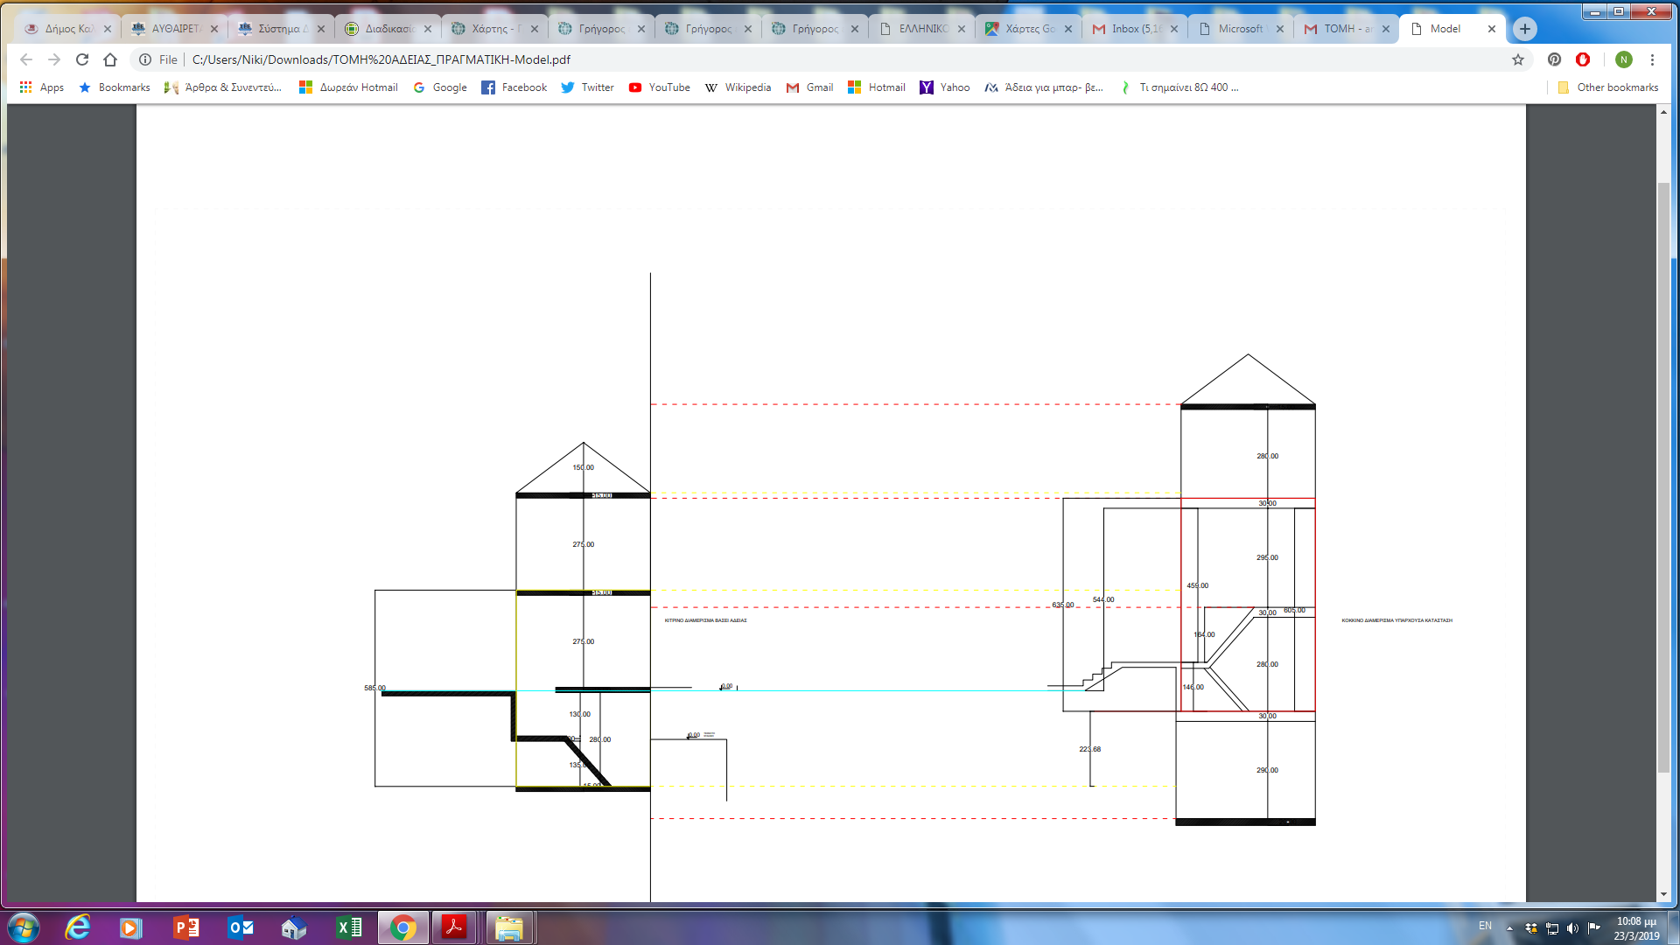Bookmark this page with star icon

click(1518, 59)
